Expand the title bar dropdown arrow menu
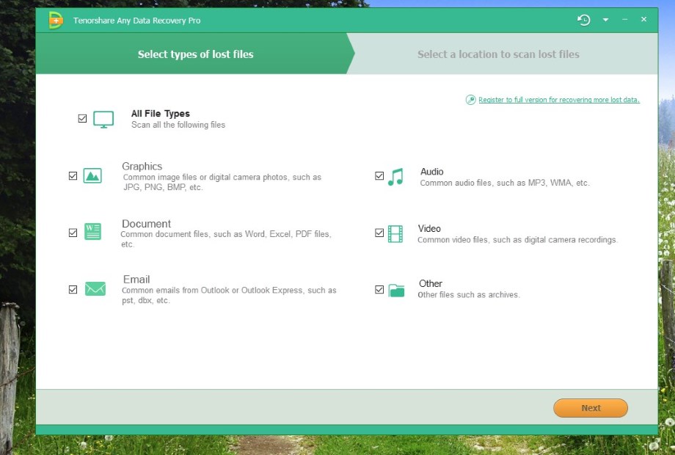 click(605, 20)
